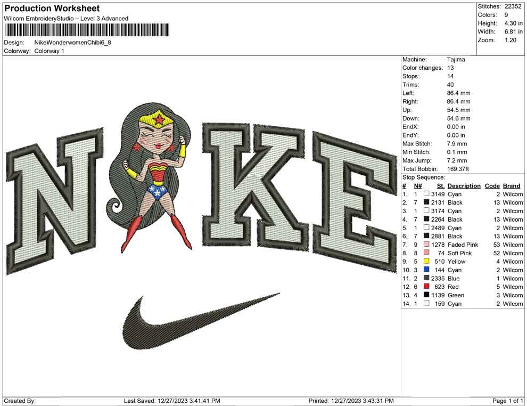Click the white Cyan swatch in stop 1
This screenshot has height=406, width=527.
426,194
